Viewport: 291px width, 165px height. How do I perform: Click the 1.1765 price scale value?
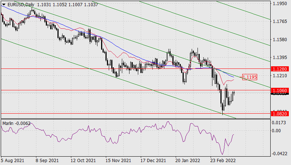[x=280, y=21]
